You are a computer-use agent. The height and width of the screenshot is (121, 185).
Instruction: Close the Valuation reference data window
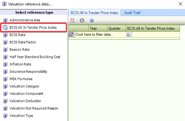pyautogui.click(x=181, y=4)
